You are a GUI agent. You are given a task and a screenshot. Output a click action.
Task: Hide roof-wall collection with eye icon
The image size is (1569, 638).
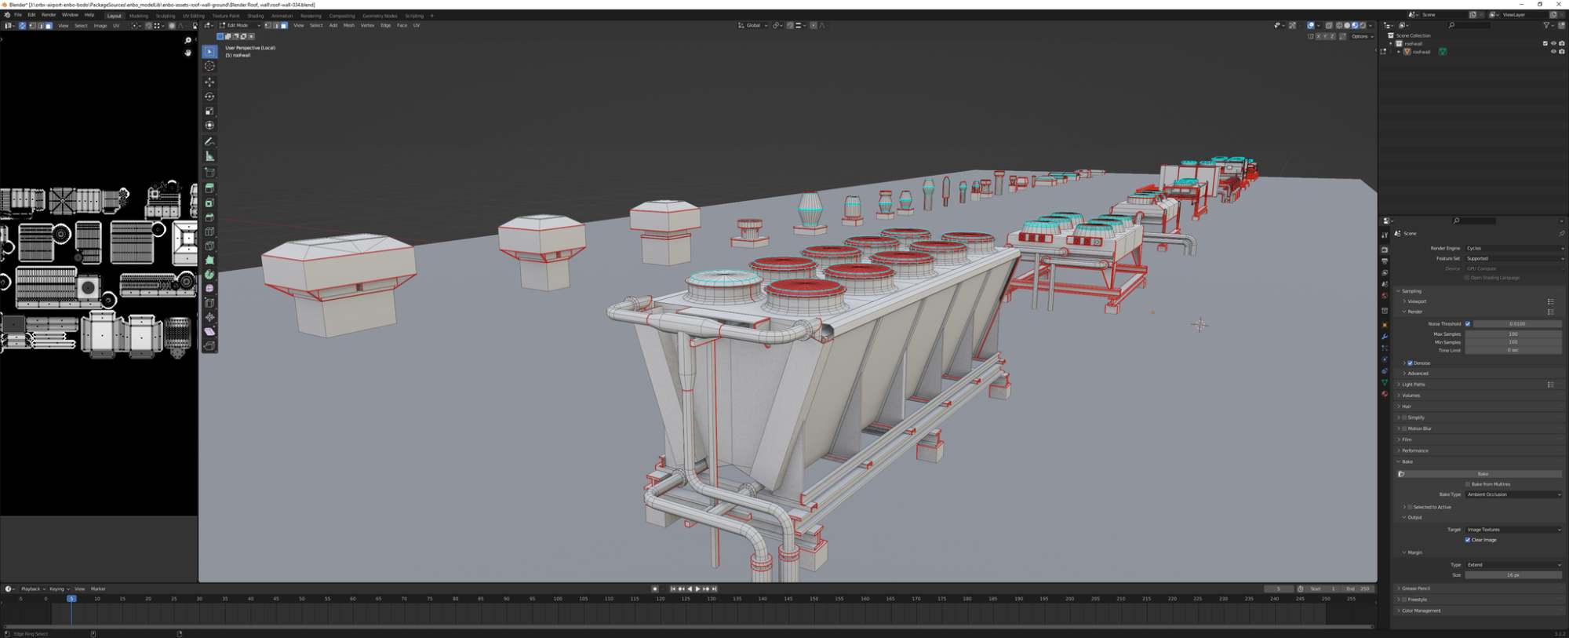[x=1553, y=43]
